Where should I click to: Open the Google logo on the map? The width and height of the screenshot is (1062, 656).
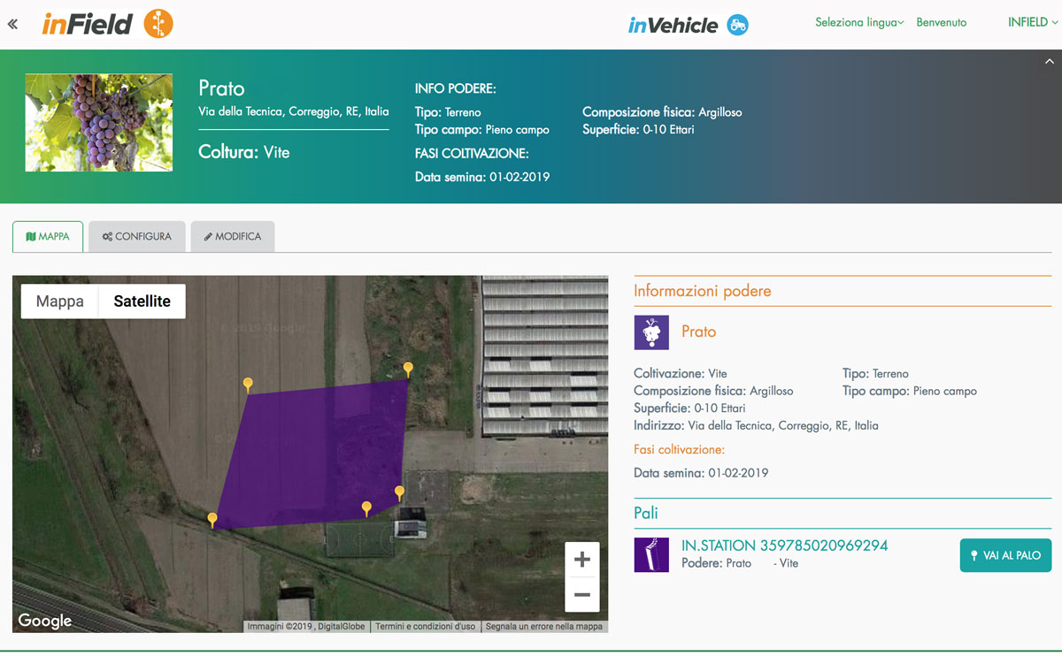coord(45,621)
